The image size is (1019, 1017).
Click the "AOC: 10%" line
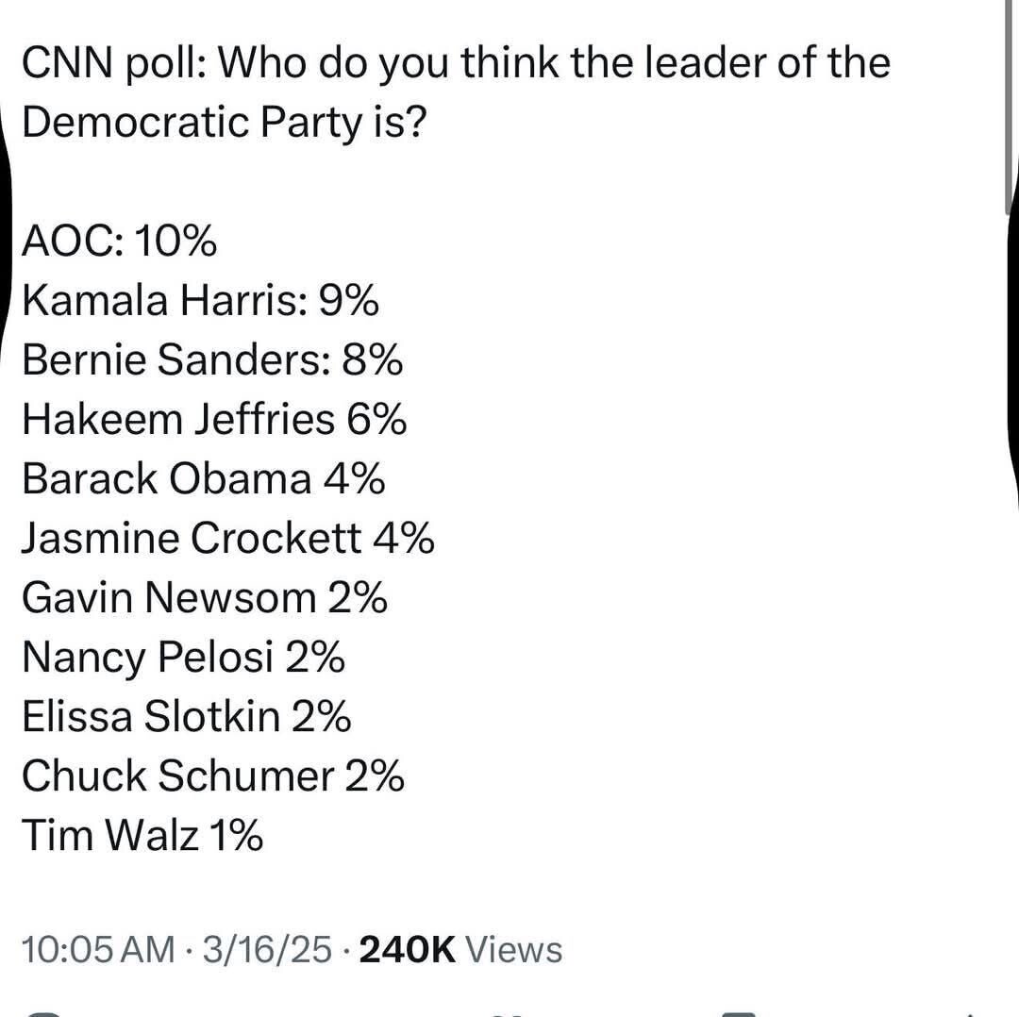[119, 242]
